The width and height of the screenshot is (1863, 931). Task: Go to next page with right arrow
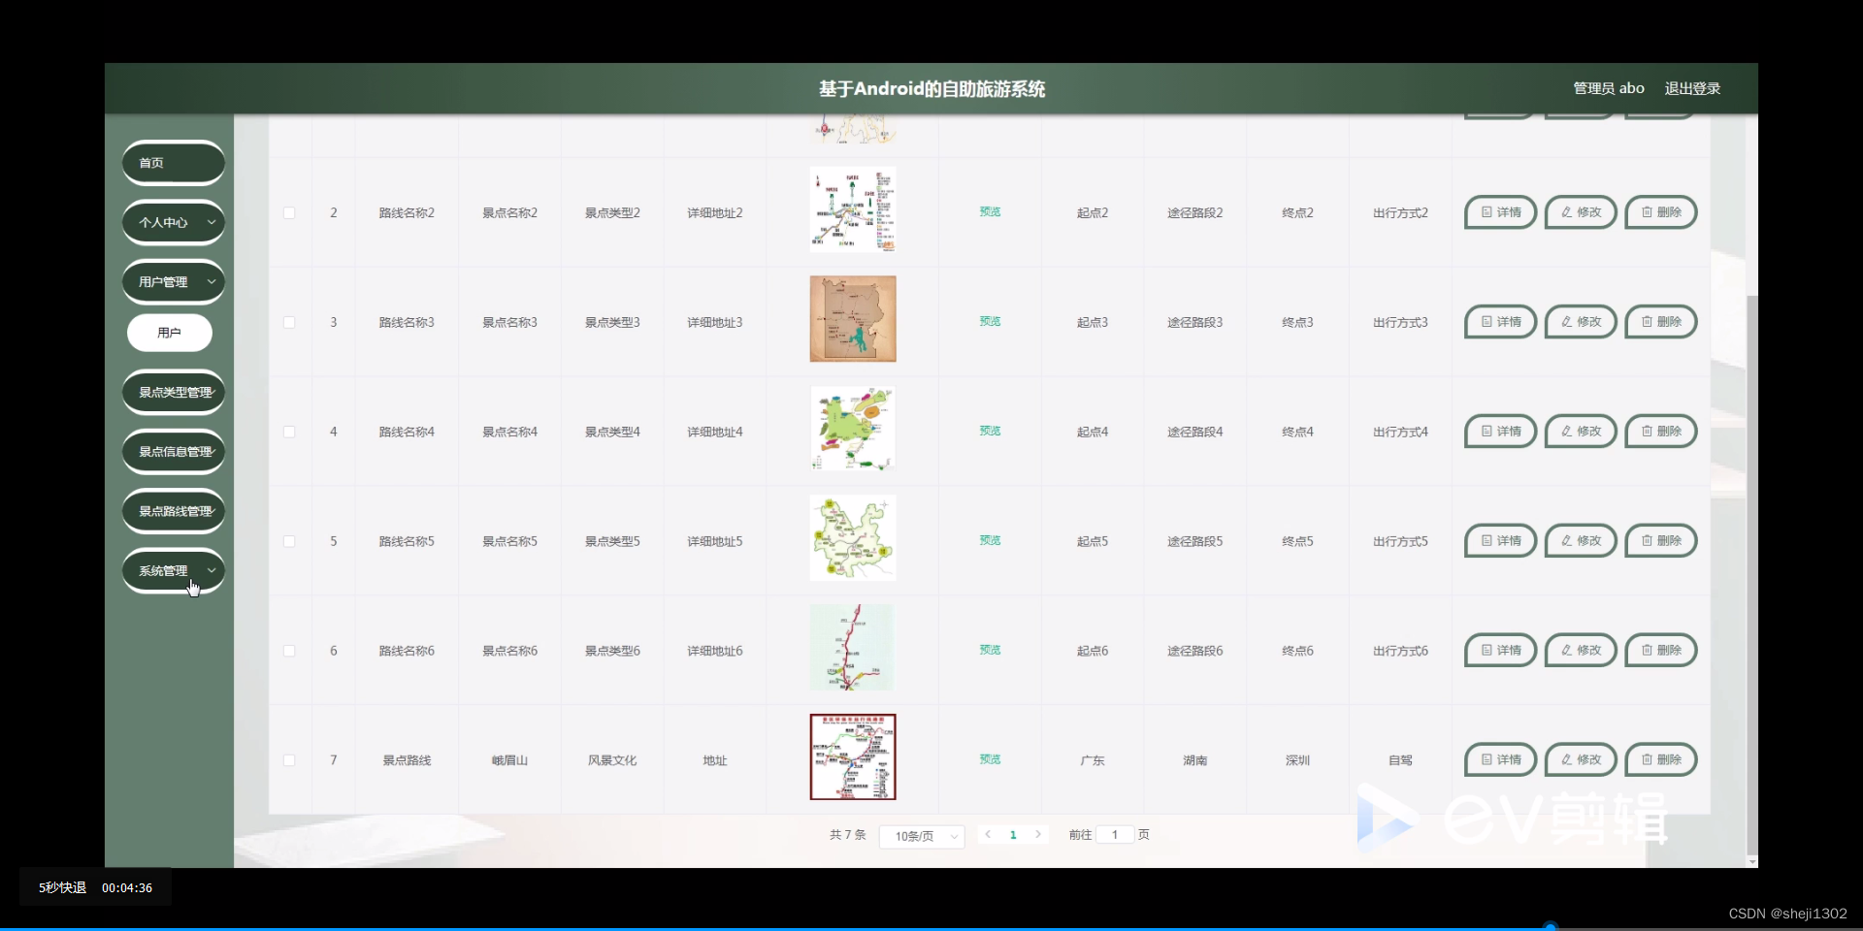click(x=1038, y=835)
